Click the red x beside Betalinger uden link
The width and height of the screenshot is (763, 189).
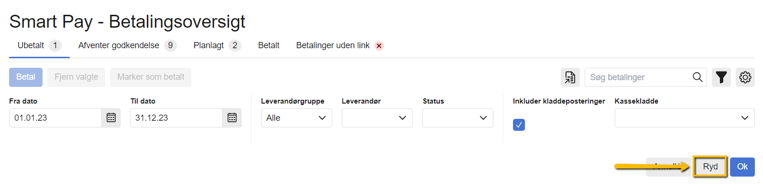coord(379,46)
